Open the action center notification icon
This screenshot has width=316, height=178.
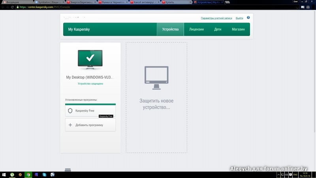(290, 175)
